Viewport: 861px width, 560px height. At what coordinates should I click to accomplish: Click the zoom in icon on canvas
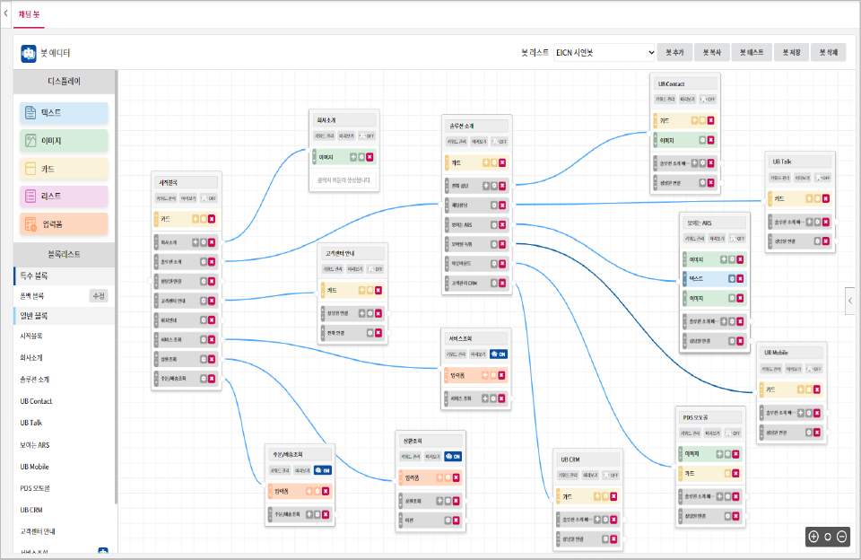[x=813, y=537]
